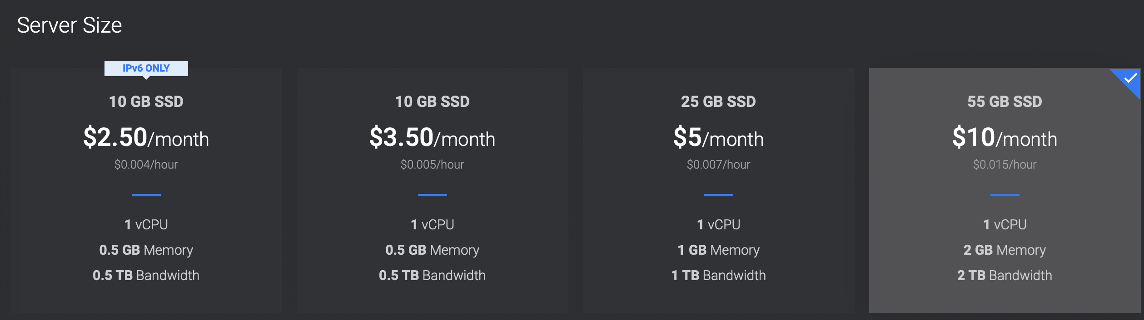Click the $0.004/hour rate text

pos(146,165)
